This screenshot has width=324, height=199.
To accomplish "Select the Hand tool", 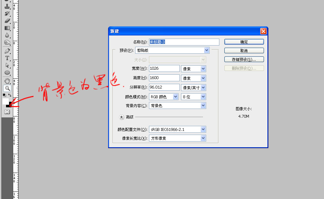I will 7,81.
